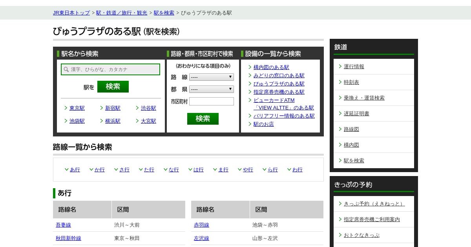Select the 大宮駅 station link
The width and height of the screenshot is (471, 247).
(148, 121)
